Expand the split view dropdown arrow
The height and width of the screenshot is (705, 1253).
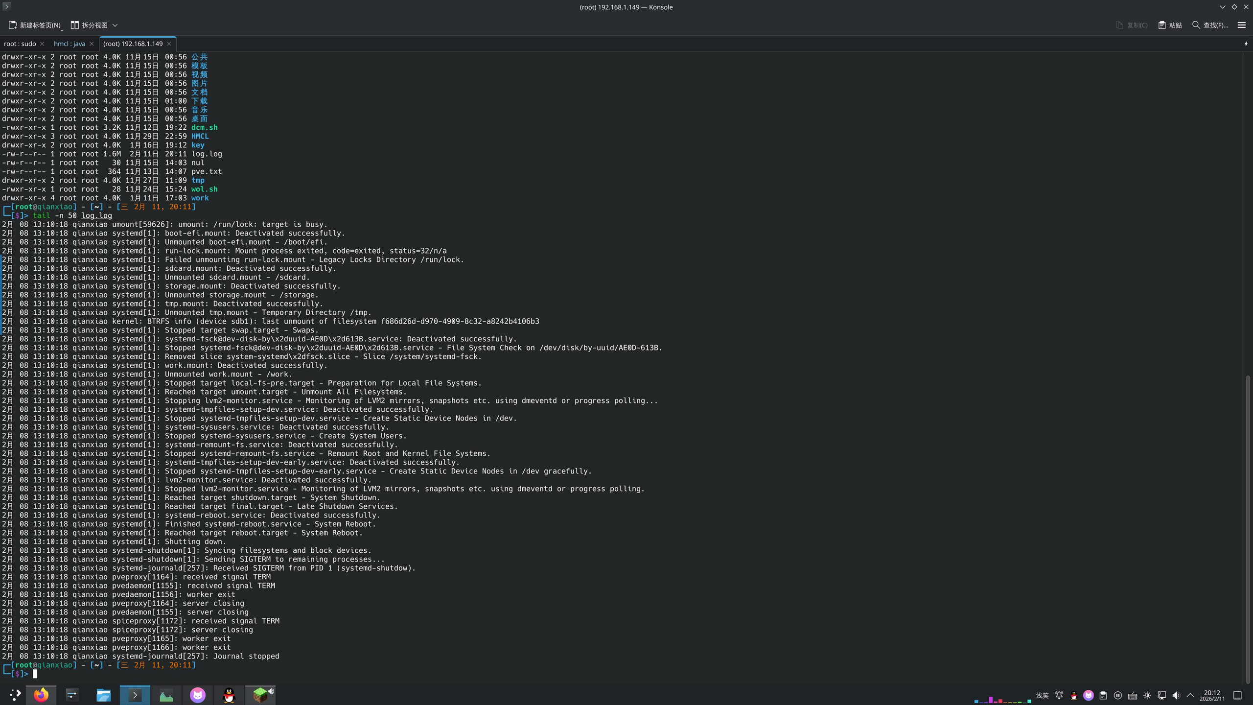pyautogui.click(x=115, y=25)
